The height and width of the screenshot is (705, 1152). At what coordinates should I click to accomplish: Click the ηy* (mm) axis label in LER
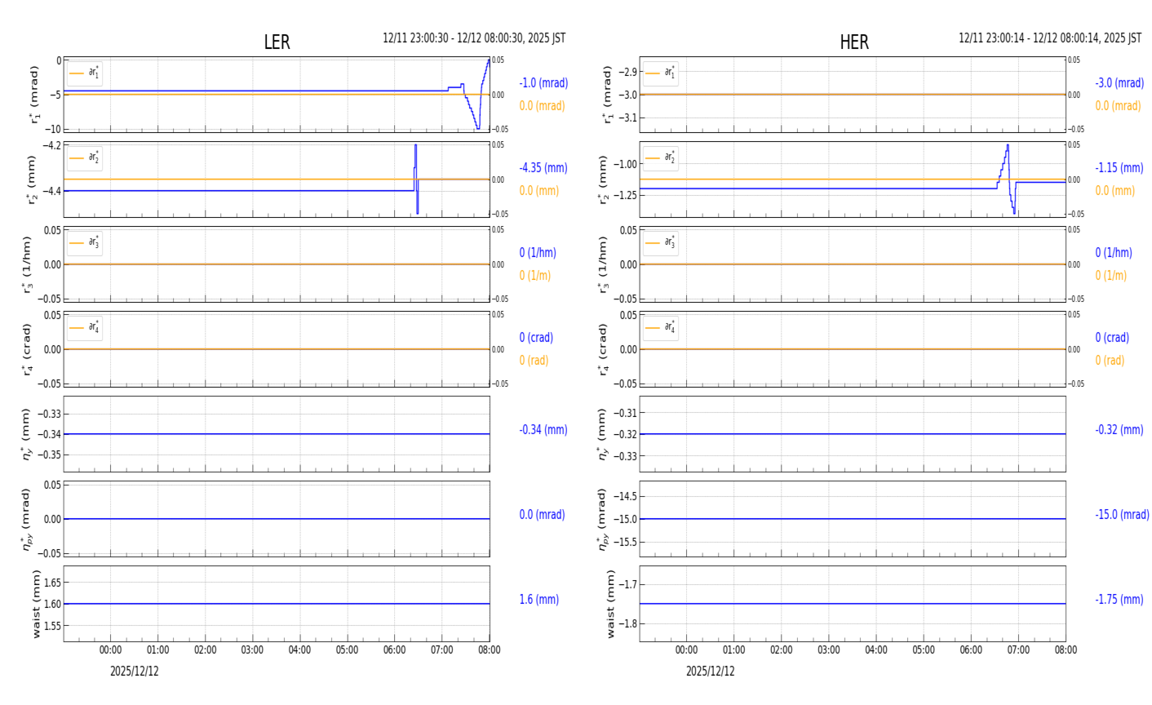[26, 434]
